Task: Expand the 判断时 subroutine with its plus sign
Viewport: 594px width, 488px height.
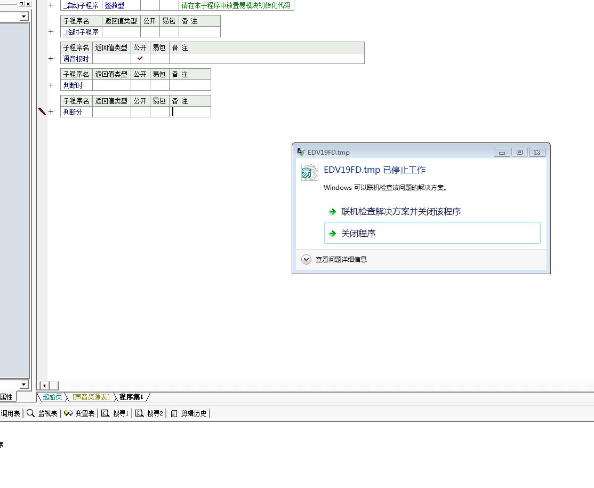Action: 51,85
